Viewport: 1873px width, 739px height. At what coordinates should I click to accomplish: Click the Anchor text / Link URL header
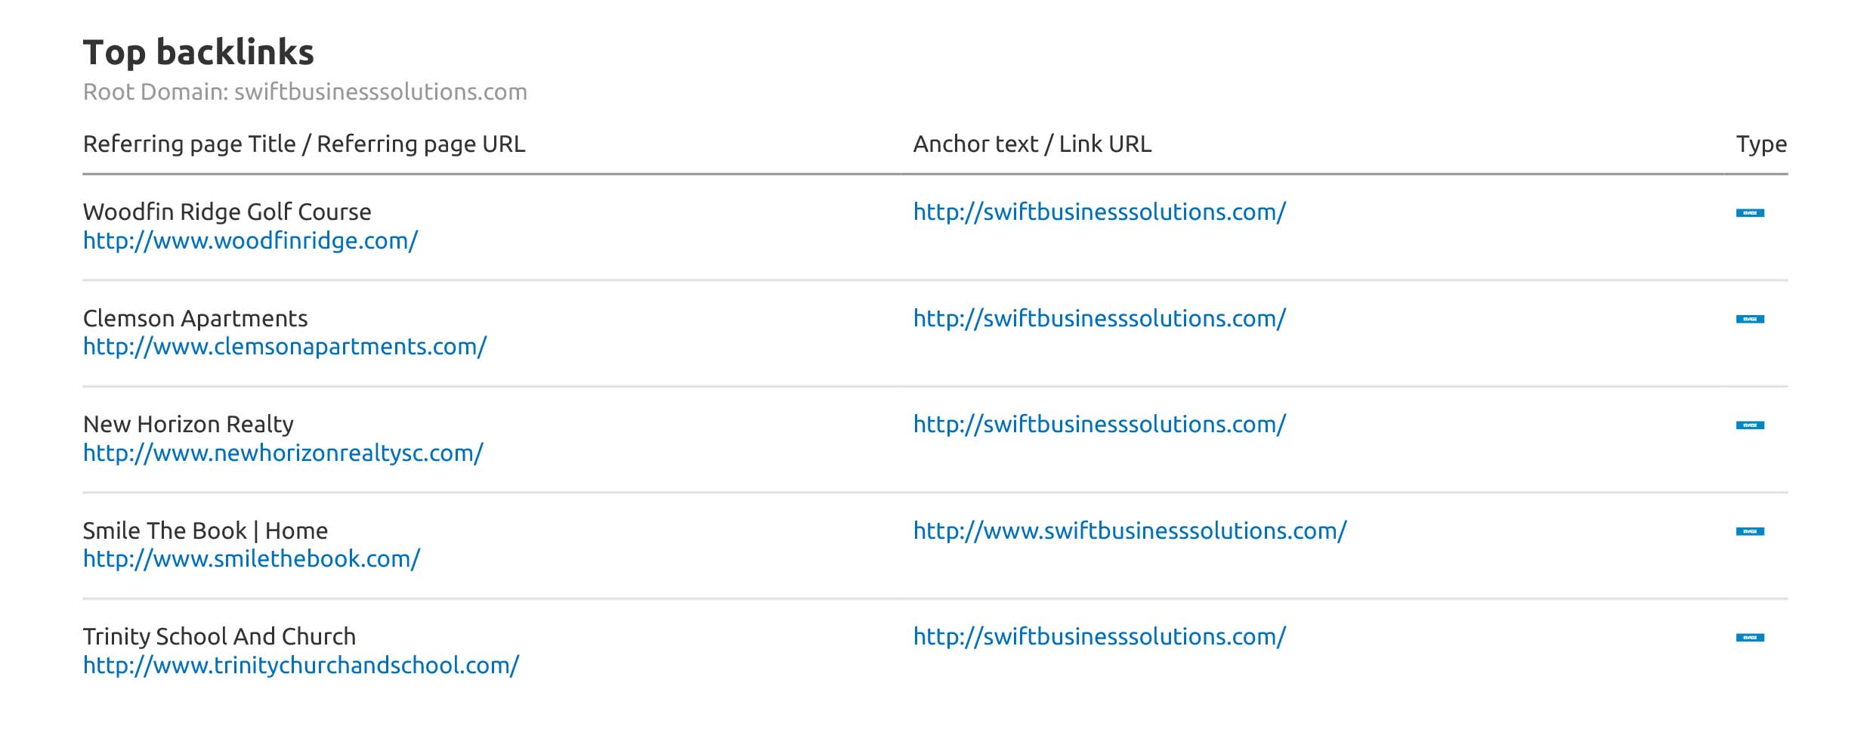[1032, 144]
